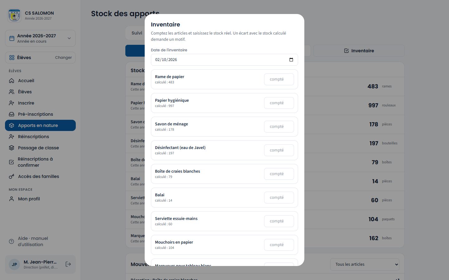The width and height of the screenshot is (449, 280).
Task: Click the layers icon for Passage de classe
Action: pos(12,148)
